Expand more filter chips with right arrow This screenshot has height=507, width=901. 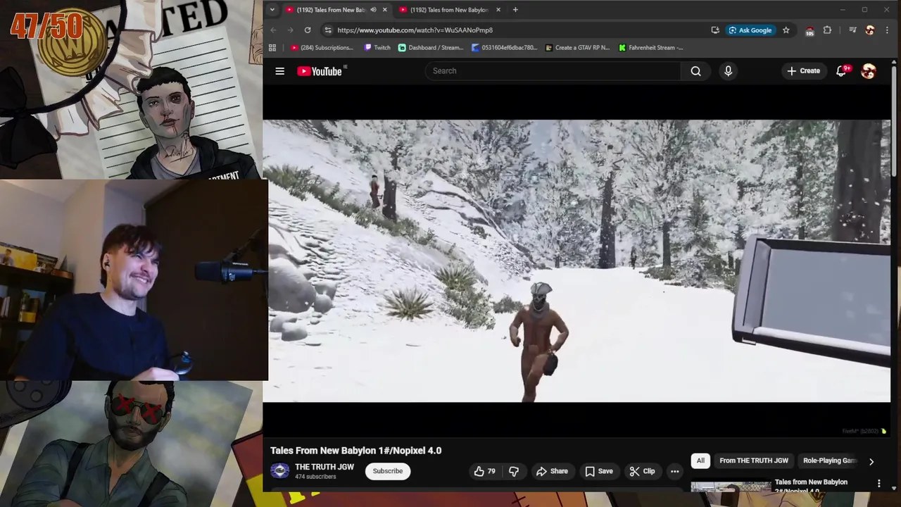pos(871,461)
